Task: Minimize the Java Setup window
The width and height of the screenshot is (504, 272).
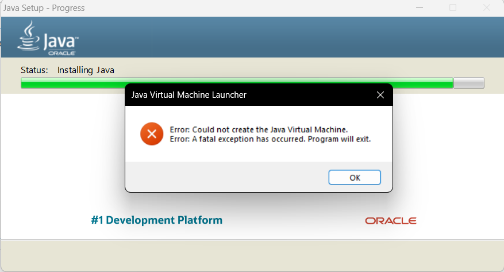Action: point(420,7)
